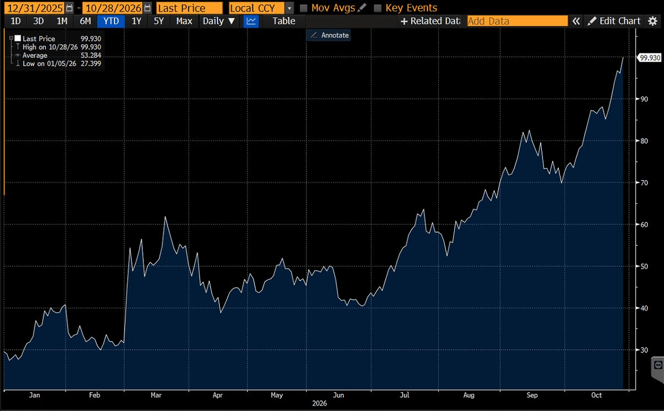Enable the Key Events checkbox
Viewport: 664px width, 411px height.
click(x=378, y=8)
